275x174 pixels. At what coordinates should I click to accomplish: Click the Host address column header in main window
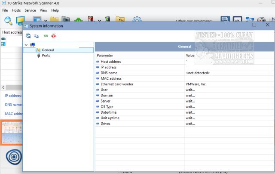12,32
